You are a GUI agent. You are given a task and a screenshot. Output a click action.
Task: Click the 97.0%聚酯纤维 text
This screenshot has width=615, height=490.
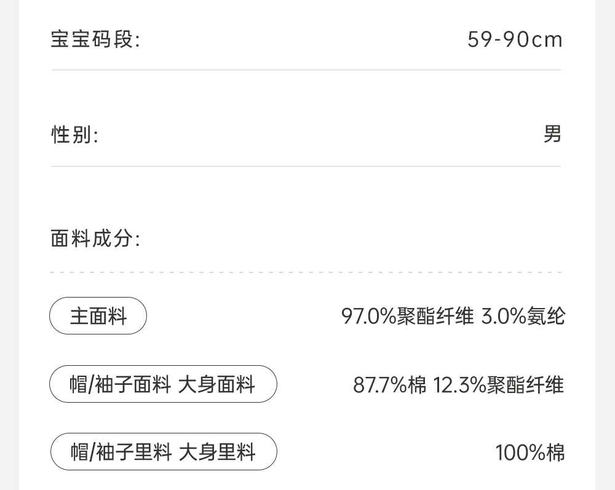tap(407, 317)
